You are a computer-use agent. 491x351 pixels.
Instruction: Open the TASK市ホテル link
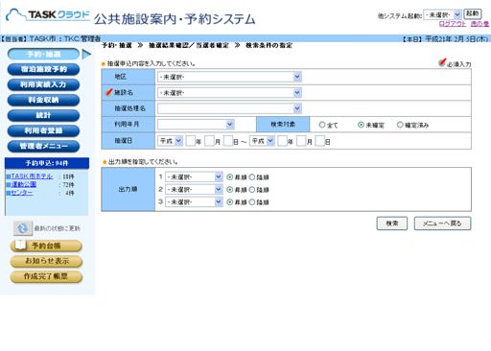pos(32,176)
